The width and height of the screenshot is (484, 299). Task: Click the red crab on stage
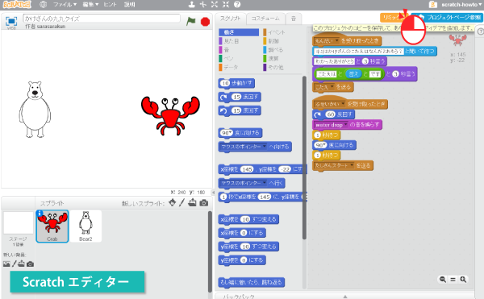pyautogui.click(x=170, y=115)
